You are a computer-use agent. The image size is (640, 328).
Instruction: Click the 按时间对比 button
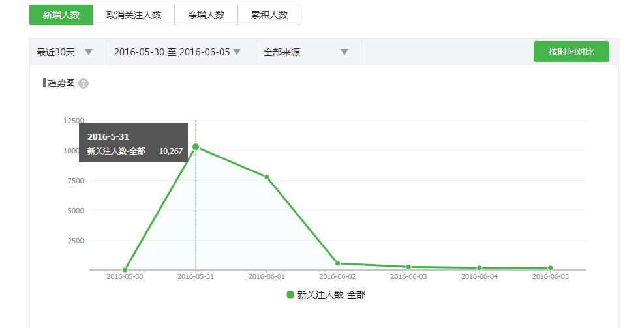tap(571, 52)
